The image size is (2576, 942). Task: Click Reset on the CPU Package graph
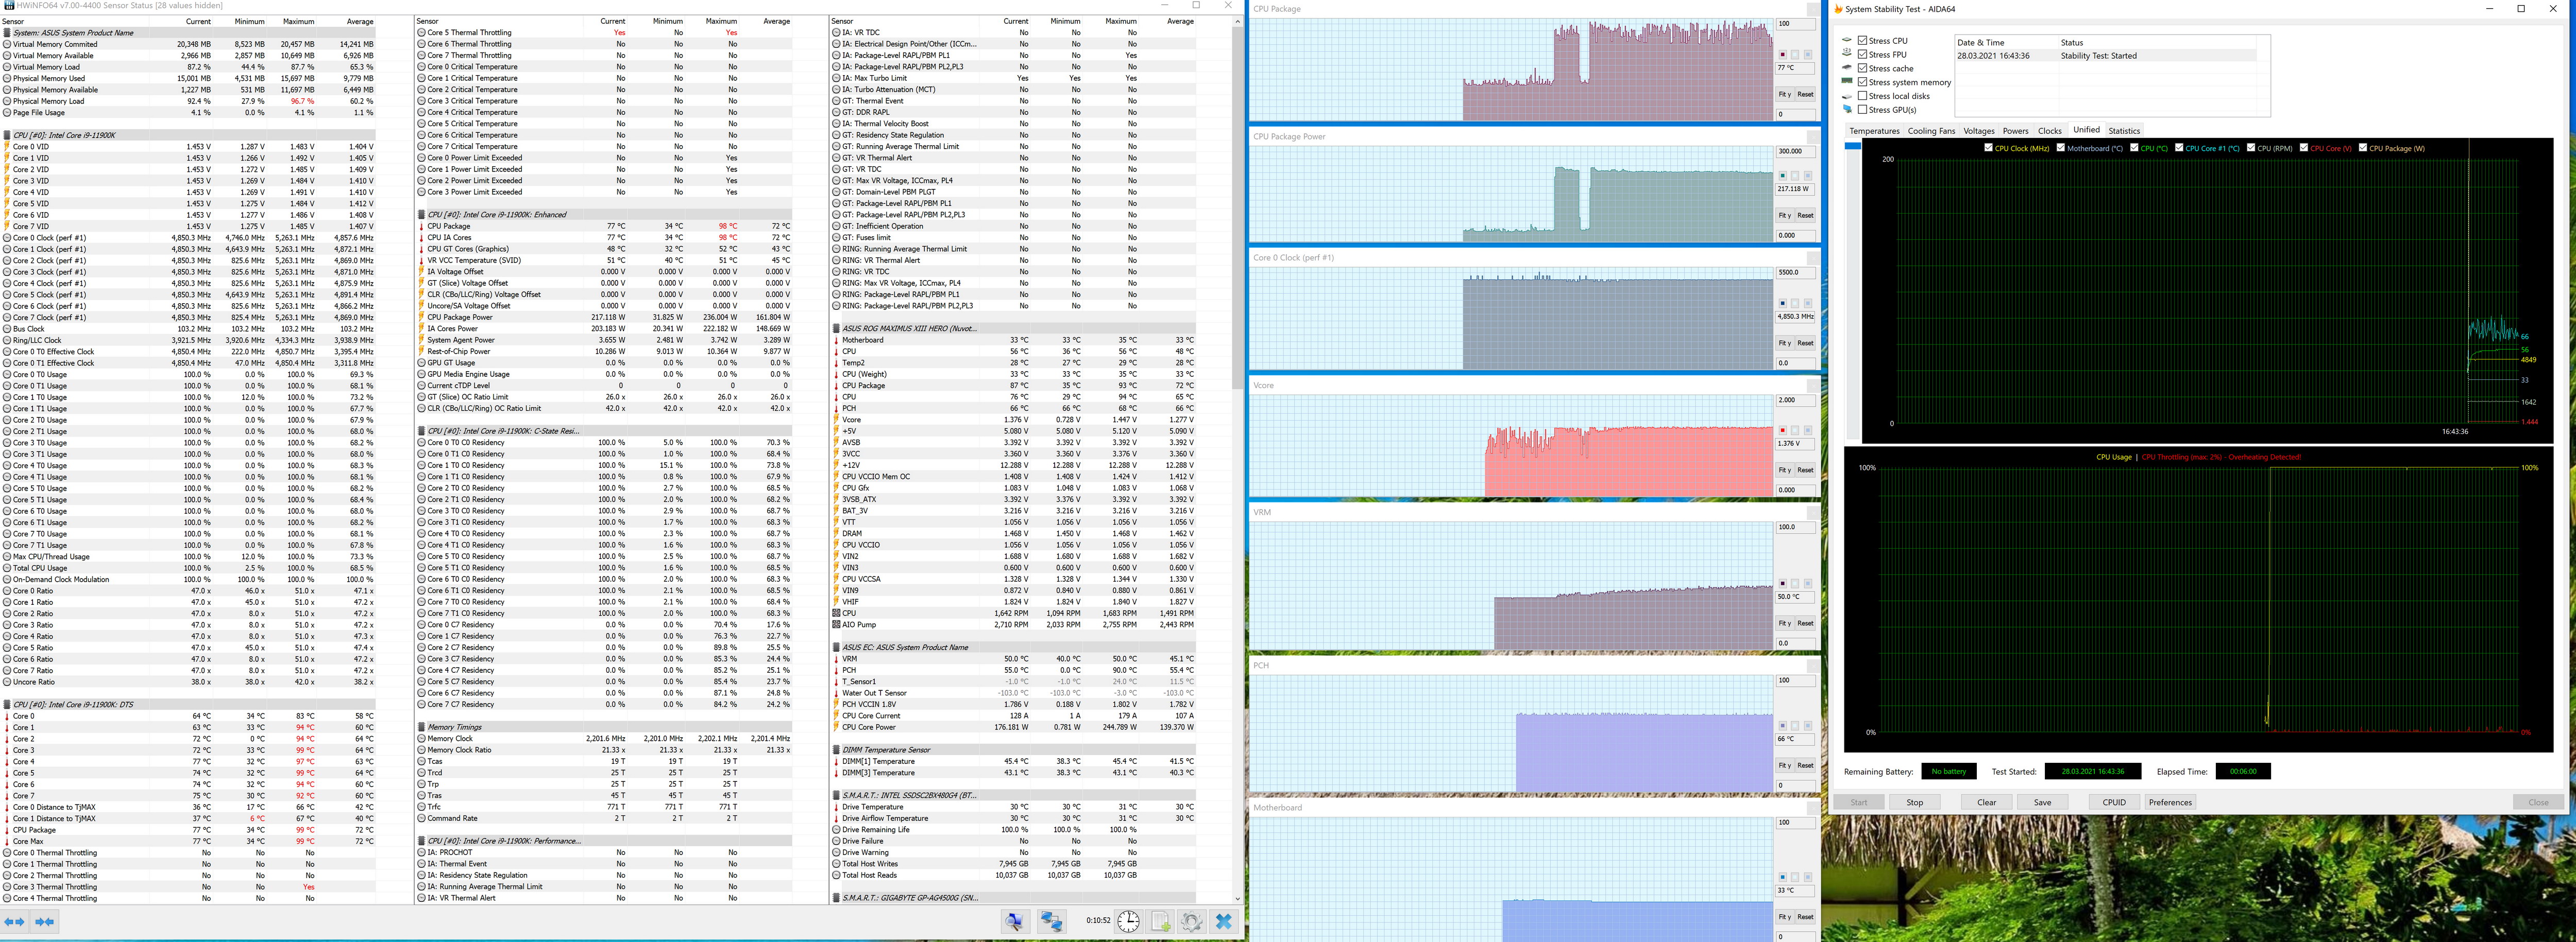1805,94
